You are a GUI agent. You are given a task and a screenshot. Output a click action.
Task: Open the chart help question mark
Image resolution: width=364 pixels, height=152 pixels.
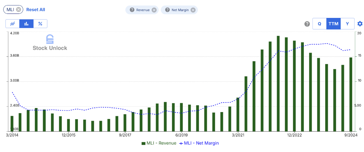point(307,24)
